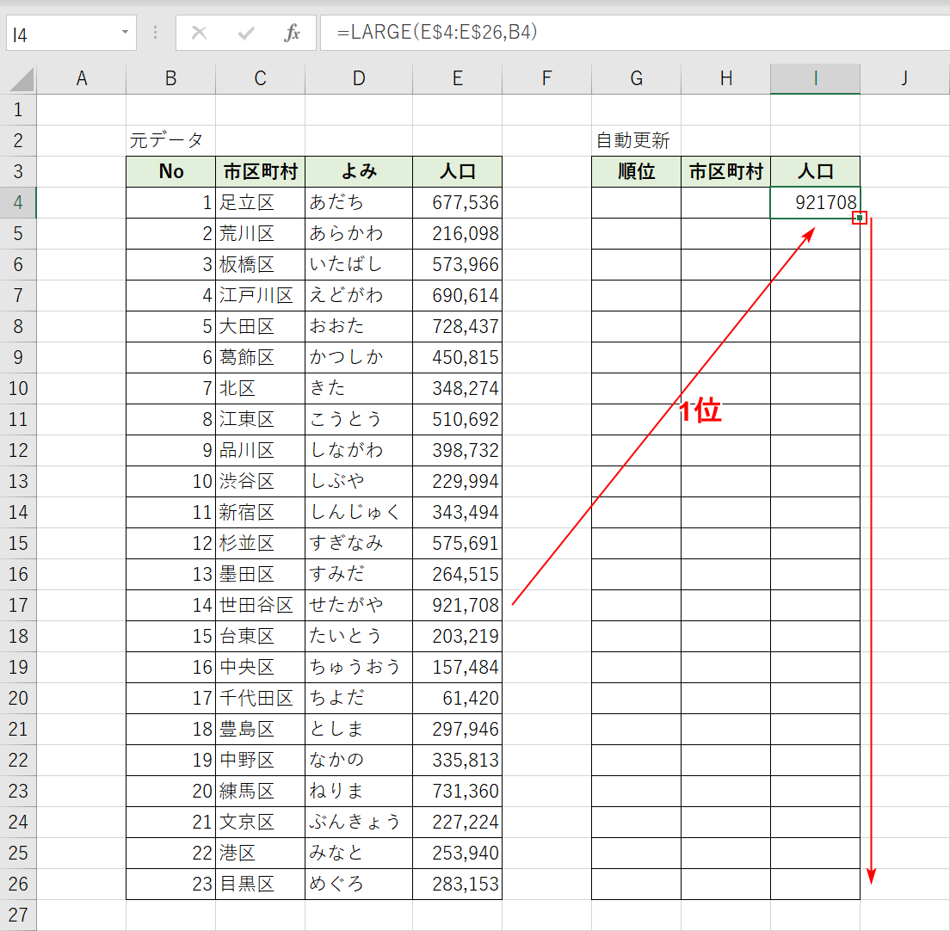Click the No cell with value 10

[x=171, y=482]
